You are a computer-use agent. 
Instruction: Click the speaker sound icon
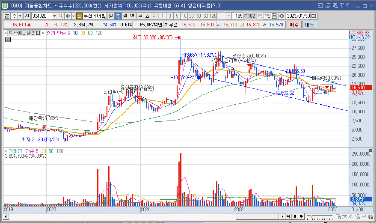pyautogui.click(x=68, y=16)
